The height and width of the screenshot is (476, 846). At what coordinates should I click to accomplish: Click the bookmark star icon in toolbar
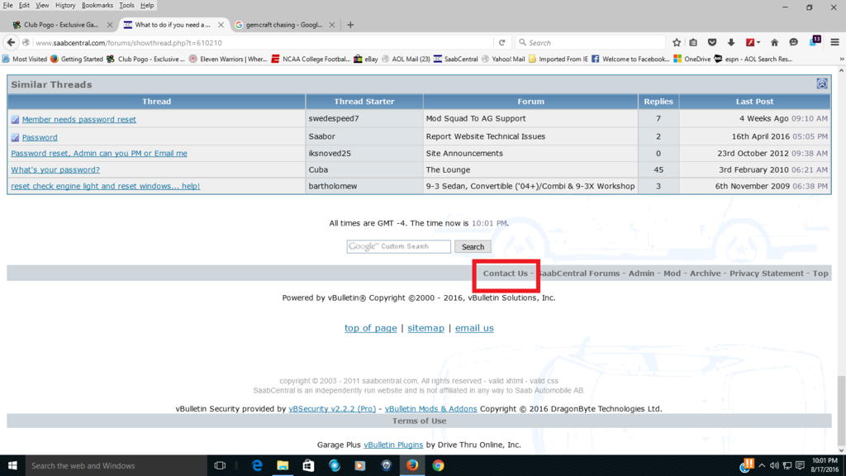pos(677,42)
